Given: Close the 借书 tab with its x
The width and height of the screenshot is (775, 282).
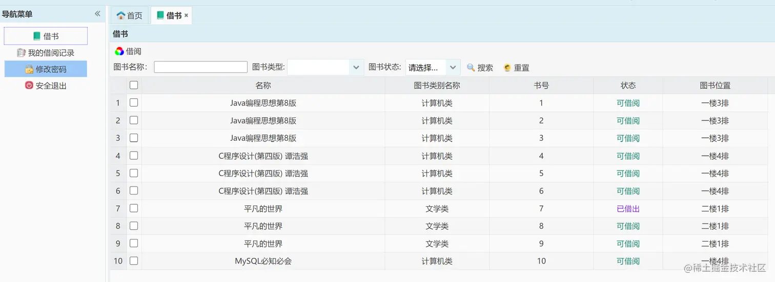Looking at the screenshot, I should (186, 15).
